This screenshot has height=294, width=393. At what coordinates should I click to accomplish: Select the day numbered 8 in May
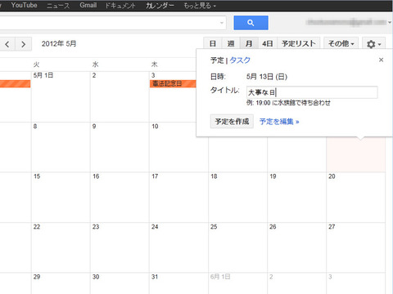(x=61, y=147)
